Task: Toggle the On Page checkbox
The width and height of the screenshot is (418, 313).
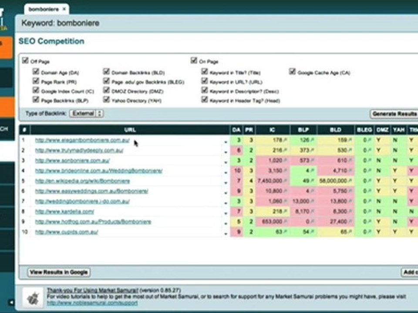Action: pos(194,60)
